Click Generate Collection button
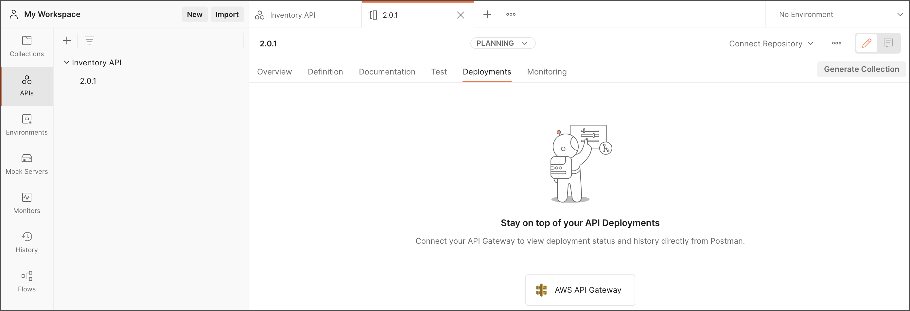The image size is (910, 311). 861,69
